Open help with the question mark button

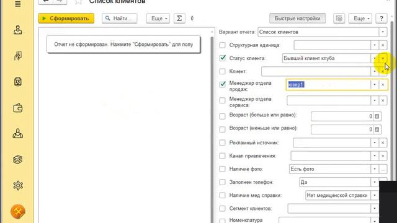click(381, 19)
